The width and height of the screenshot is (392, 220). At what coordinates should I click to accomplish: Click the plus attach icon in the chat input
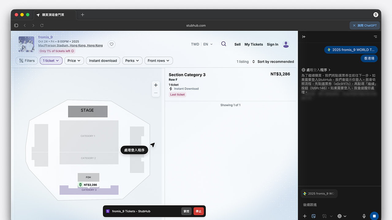coord(305,216)
